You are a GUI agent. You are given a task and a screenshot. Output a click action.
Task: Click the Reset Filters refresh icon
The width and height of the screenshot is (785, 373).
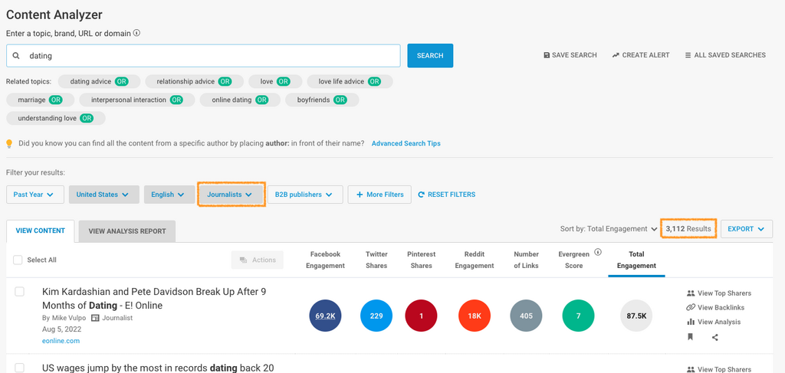(x=422, y=195)
